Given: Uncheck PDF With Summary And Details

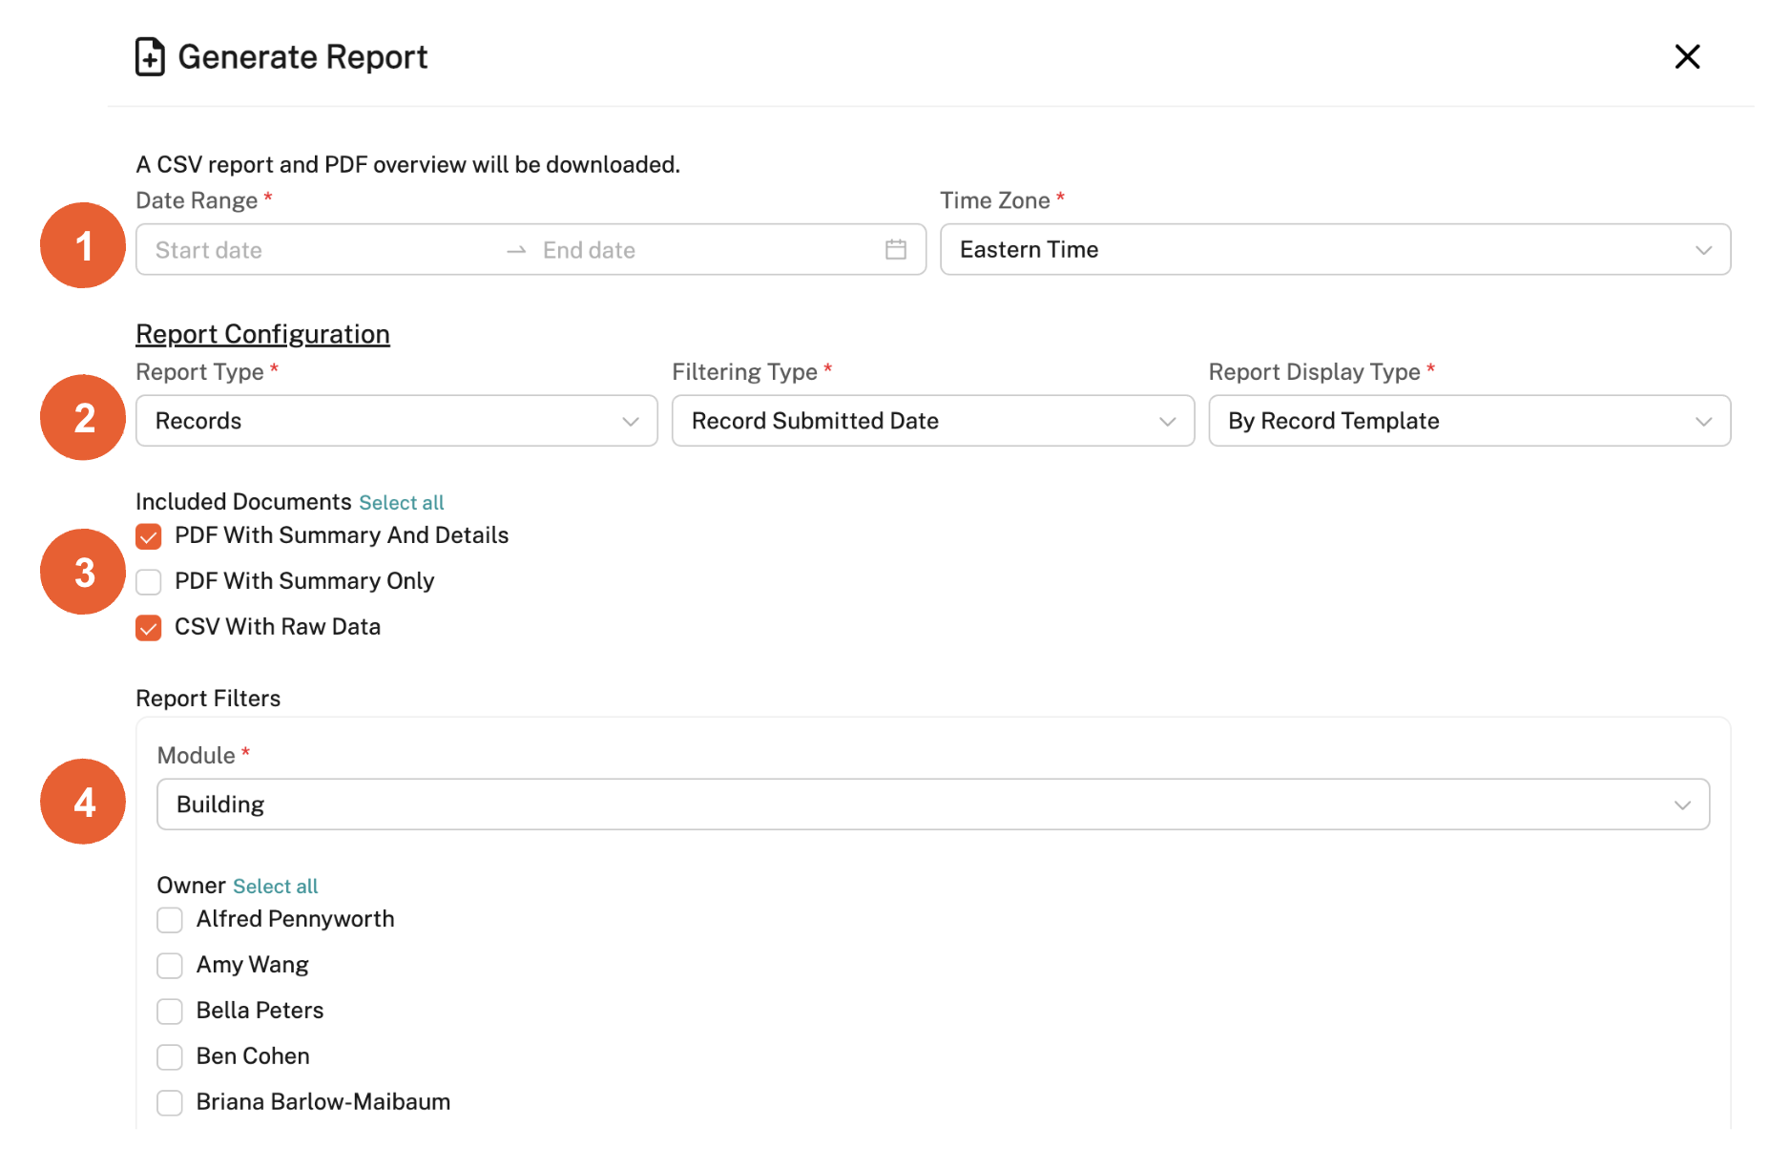Looking at the screenshot, I should tap(149, 536).
